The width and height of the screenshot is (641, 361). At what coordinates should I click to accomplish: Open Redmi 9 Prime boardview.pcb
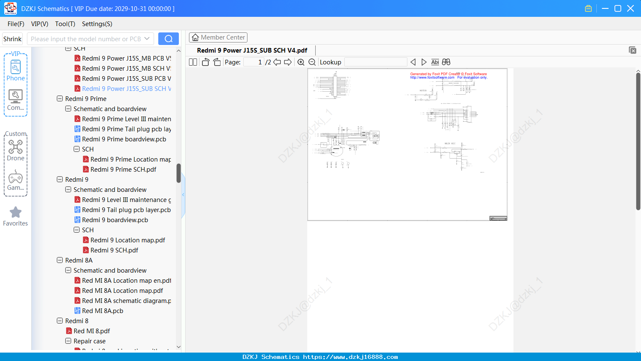tap(124, 139)
